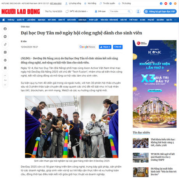The image size is (179, 179).
Task: Click the blue Chia sẻ button
Action: 118,47
